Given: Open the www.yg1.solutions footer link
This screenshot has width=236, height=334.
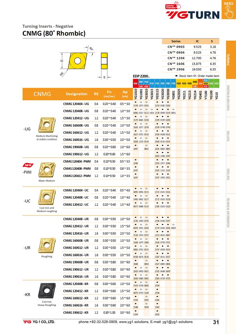Looking at the screenshot, I should pyautogui.click(x=132, y=322).
